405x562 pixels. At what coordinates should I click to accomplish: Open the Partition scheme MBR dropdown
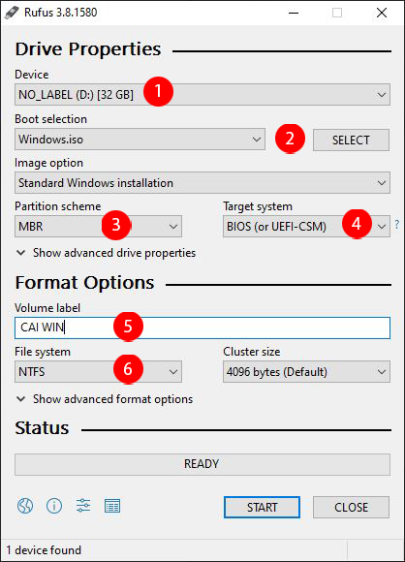[x=98, y=226]
